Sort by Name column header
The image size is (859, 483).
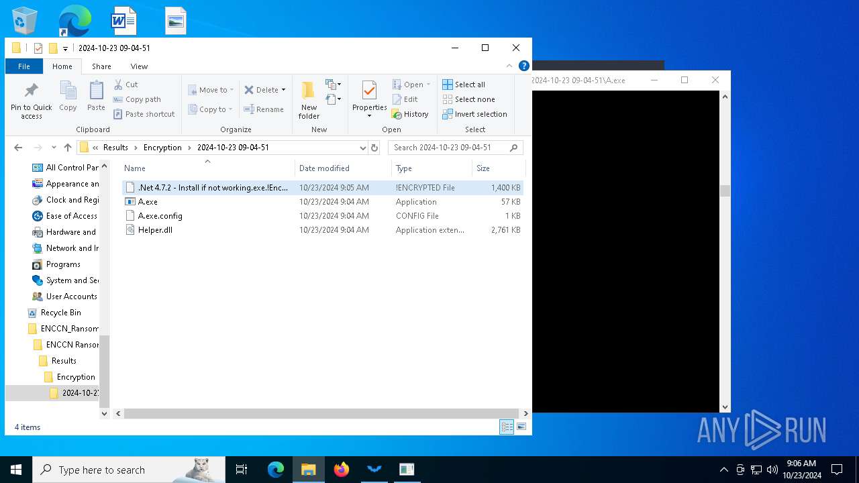[207, 168]
